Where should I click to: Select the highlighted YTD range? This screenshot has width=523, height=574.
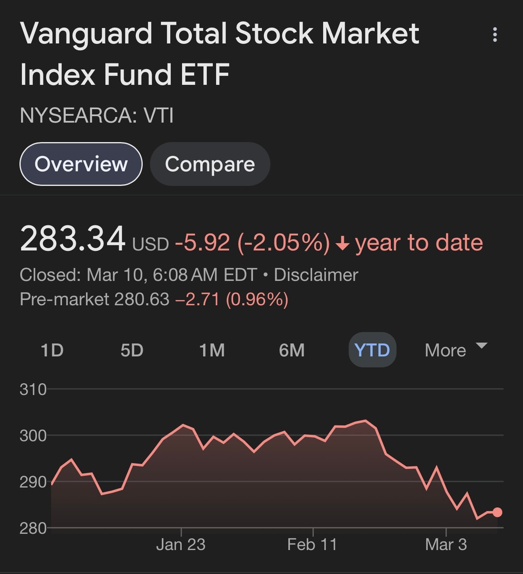point(372,350)
